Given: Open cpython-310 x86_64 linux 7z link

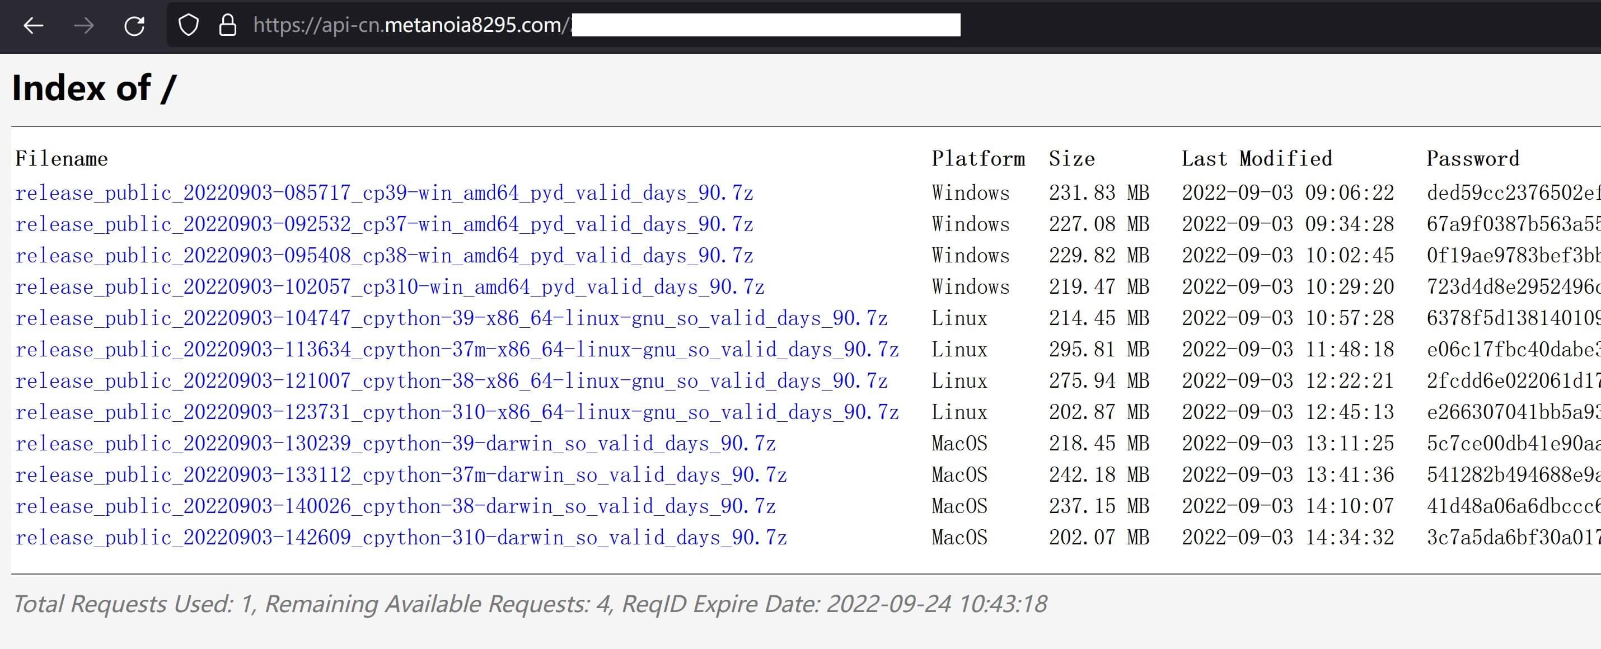Looking at the screenshot, I should click(x=457, y=412).
